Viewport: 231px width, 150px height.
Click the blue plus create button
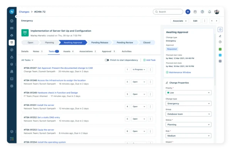(188, 12)
